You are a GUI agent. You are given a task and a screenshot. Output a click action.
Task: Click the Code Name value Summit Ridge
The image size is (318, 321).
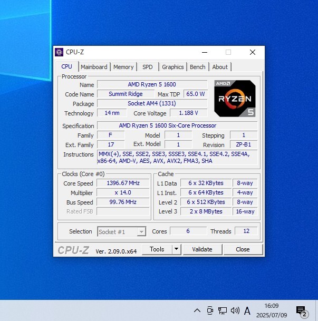coord(126,94)
